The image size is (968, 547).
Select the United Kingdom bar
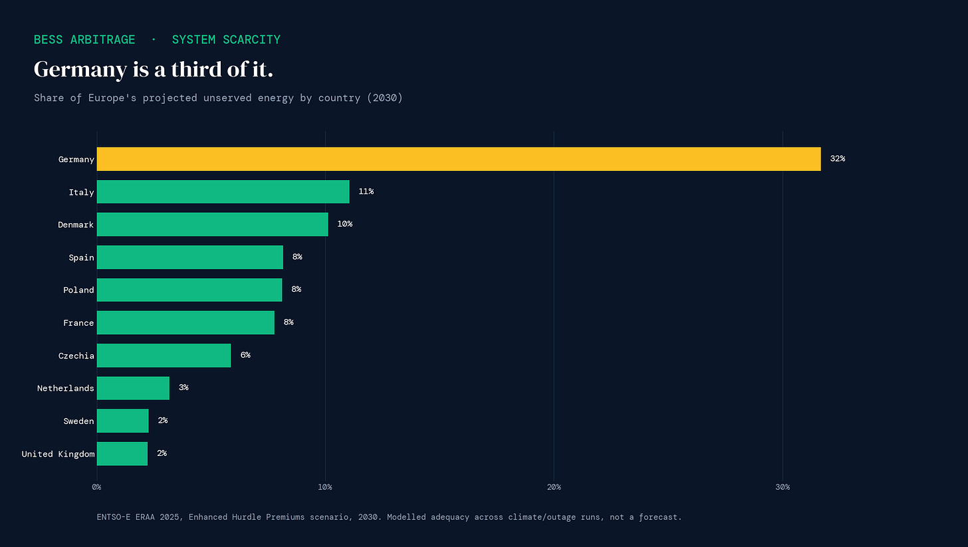(x=122, y=453)
